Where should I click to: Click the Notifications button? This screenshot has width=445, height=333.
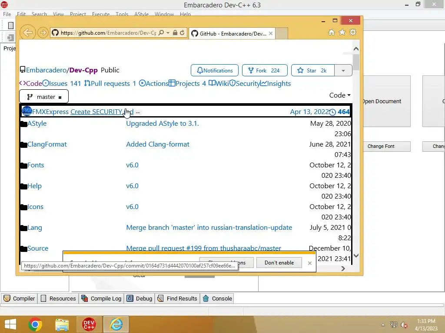[x=215, y=71]
